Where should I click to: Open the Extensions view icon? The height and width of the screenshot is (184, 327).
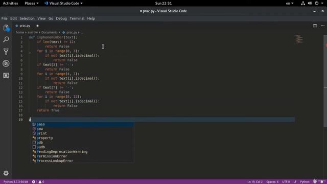(x=6, y=75)
